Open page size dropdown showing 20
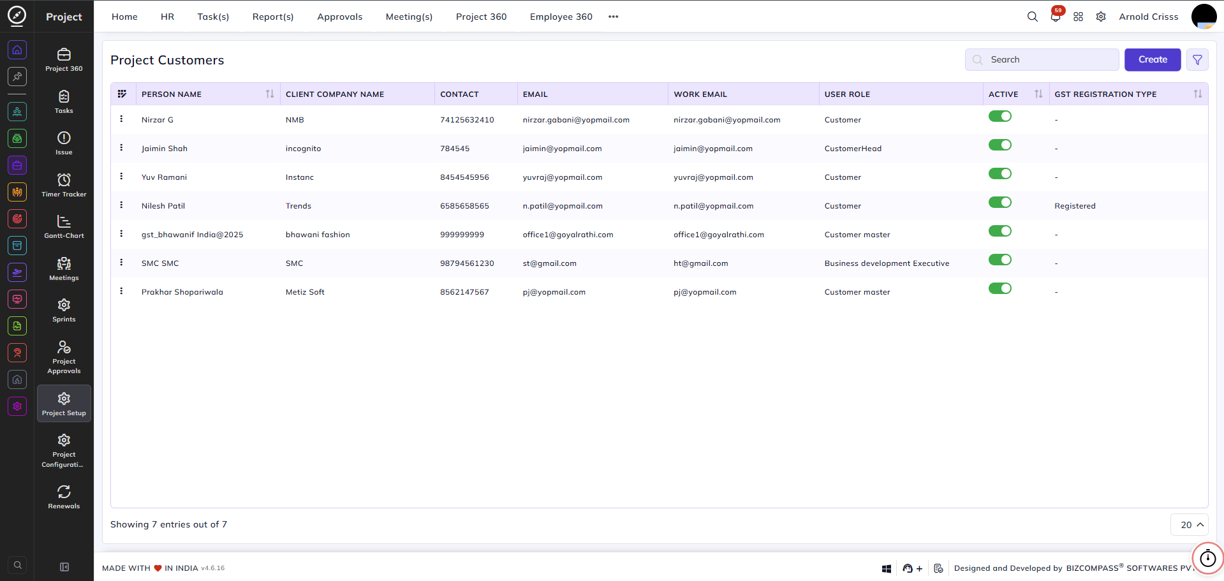Image resolution: width=1224 pixels, height=581 pixels. pos(1190,525)
